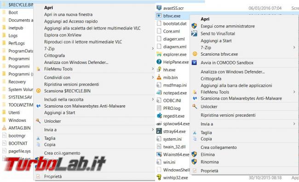Select Analizza con Windows Defender in the left menu

(x=76, y=63)
